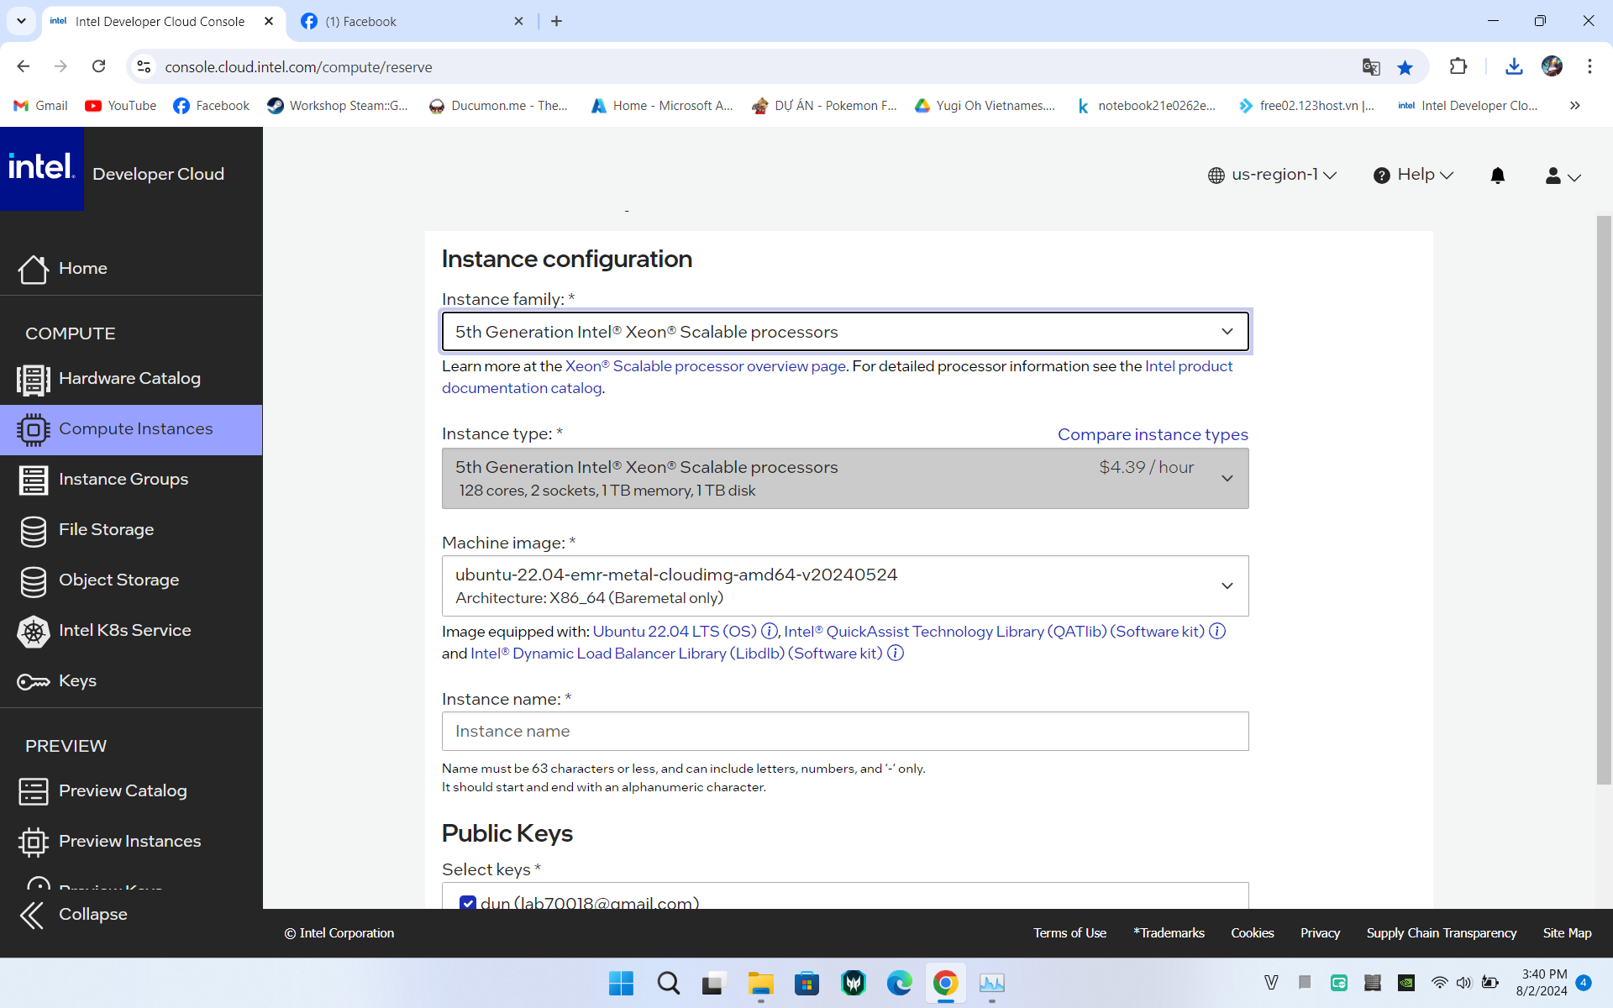Open Supply Chain Transparency link
The width and height of the screenshot is (1613, 1008).
coord(1442,933)
